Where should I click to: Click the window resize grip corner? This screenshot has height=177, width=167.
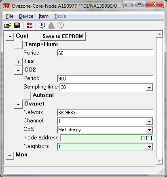pyautogui.click(x=161, y=171)
